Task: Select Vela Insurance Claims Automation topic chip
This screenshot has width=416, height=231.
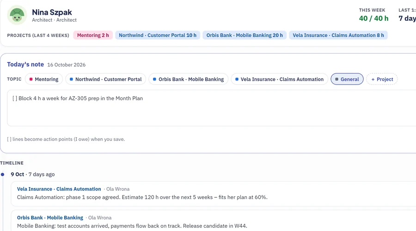Action: click(x=279, y=79)
